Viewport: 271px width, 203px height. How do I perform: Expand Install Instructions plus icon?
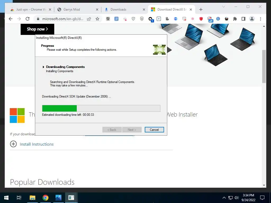point(13,144)
